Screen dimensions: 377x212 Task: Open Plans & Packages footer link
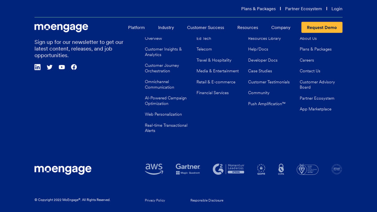316,49
